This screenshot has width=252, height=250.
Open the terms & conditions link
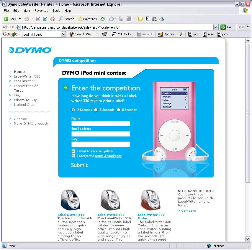tap(108, 156)
